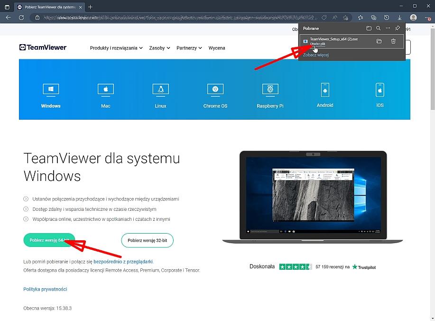Click the scrollbar down arrow

pos(433,318)
